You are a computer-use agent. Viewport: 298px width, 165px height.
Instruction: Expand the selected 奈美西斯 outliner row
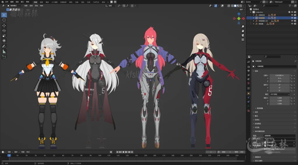(x=254, y=18)
